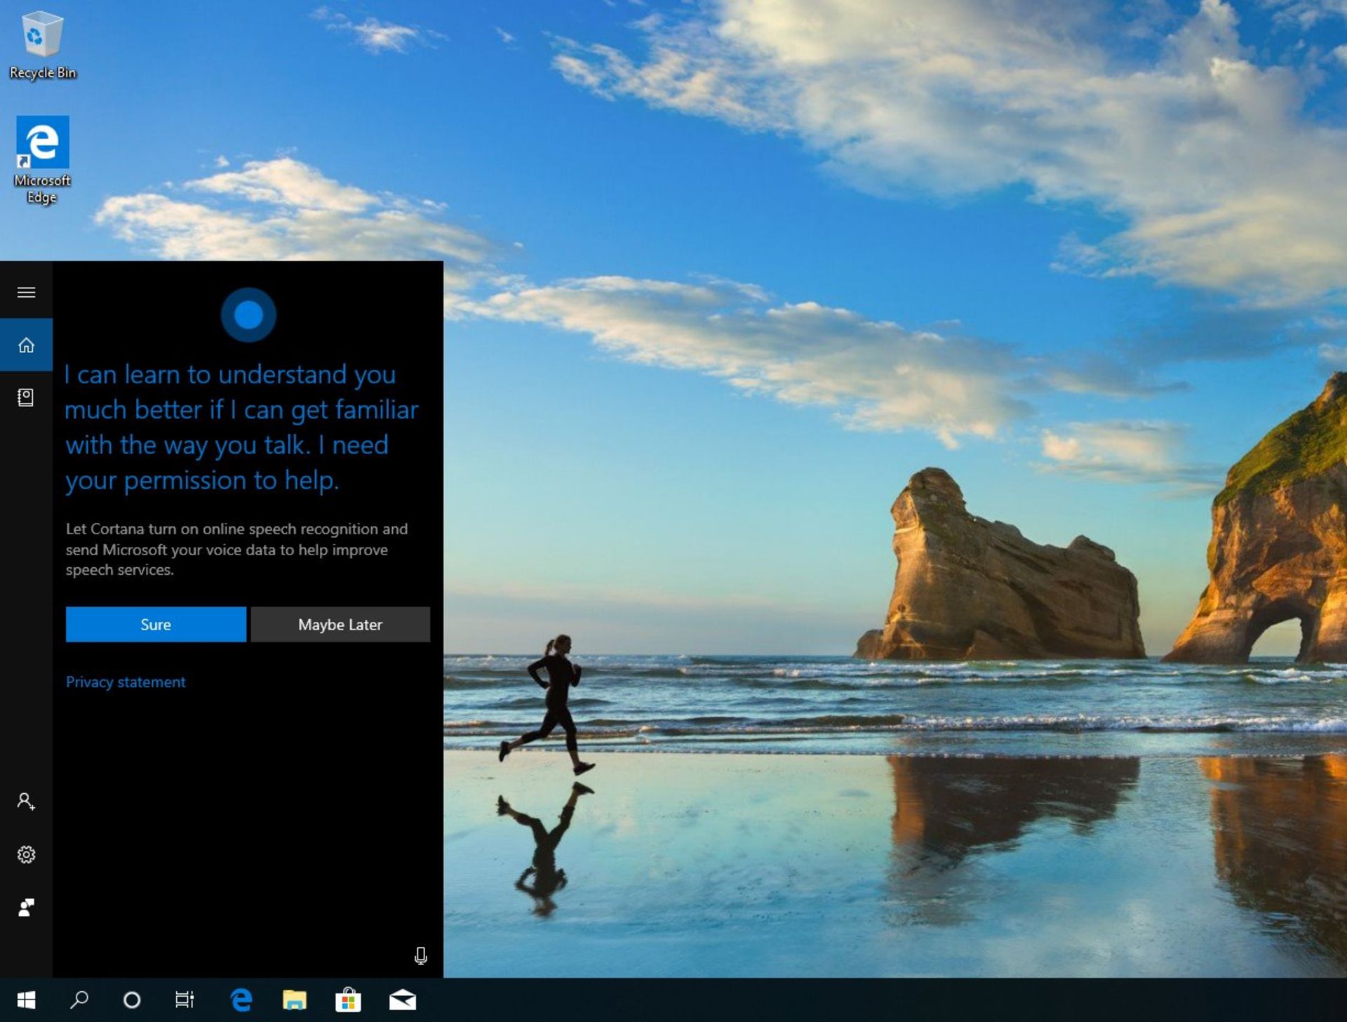Click the add account sign-in icon
Viewport: 1347px width, 1022px height.
27,801
